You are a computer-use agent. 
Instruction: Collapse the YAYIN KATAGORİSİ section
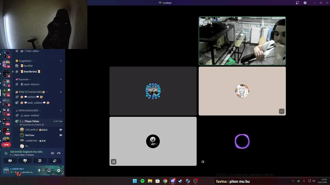tap(28, 110)
